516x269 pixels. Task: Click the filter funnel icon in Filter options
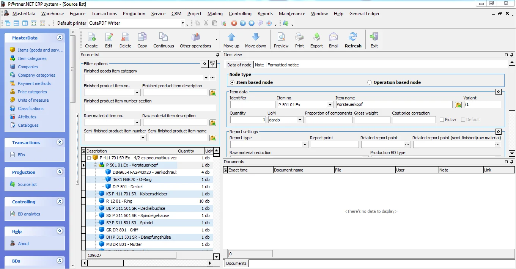coord(213,64)
